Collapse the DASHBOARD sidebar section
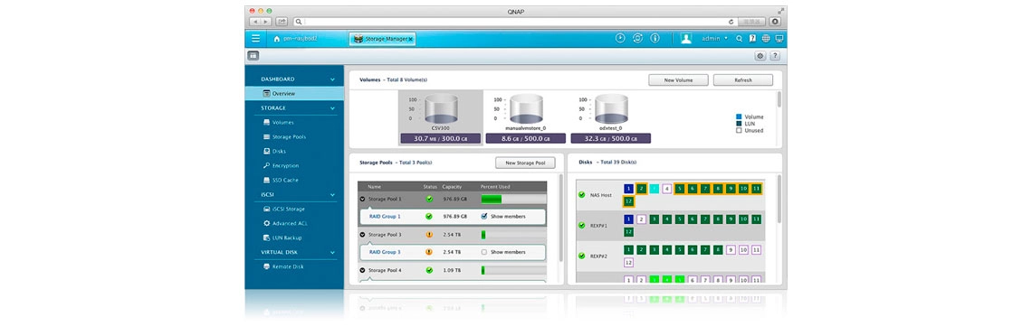This screenshot has width=1032, height=326. coord(332,79)
